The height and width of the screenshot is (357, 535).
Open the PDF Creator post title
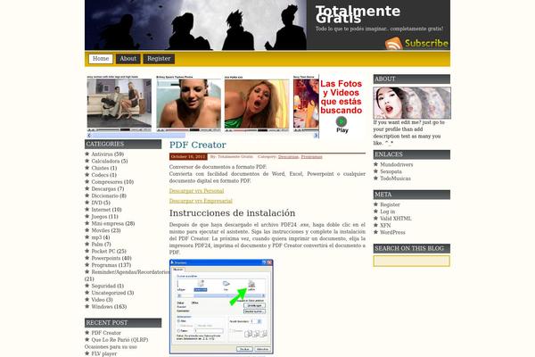point(198,145)
